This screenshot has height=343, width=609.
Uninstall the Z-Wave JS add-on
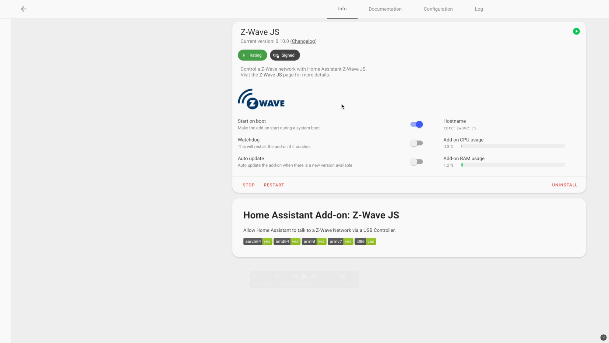pos(565,185)
